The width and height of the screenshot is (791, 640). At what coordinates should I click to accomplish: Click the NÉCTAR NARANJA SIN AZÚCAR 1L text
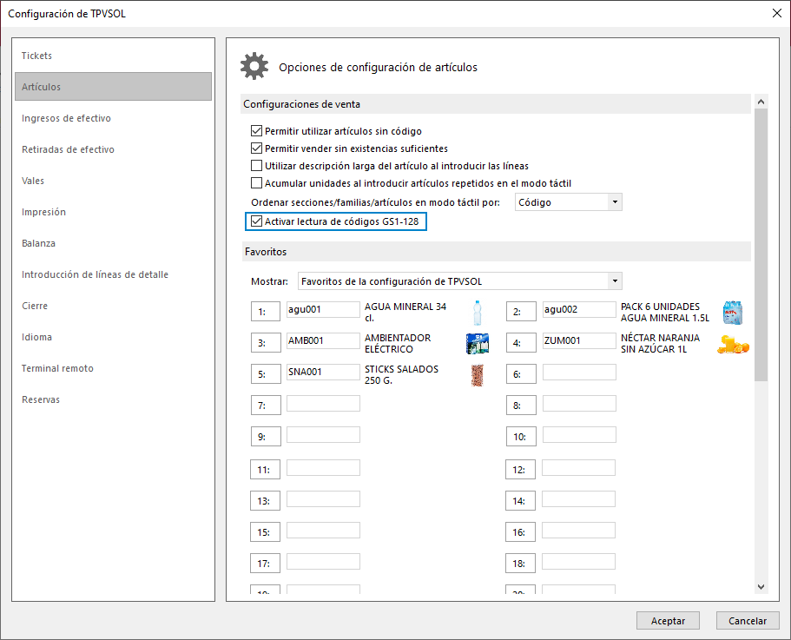tap(661, 344)
